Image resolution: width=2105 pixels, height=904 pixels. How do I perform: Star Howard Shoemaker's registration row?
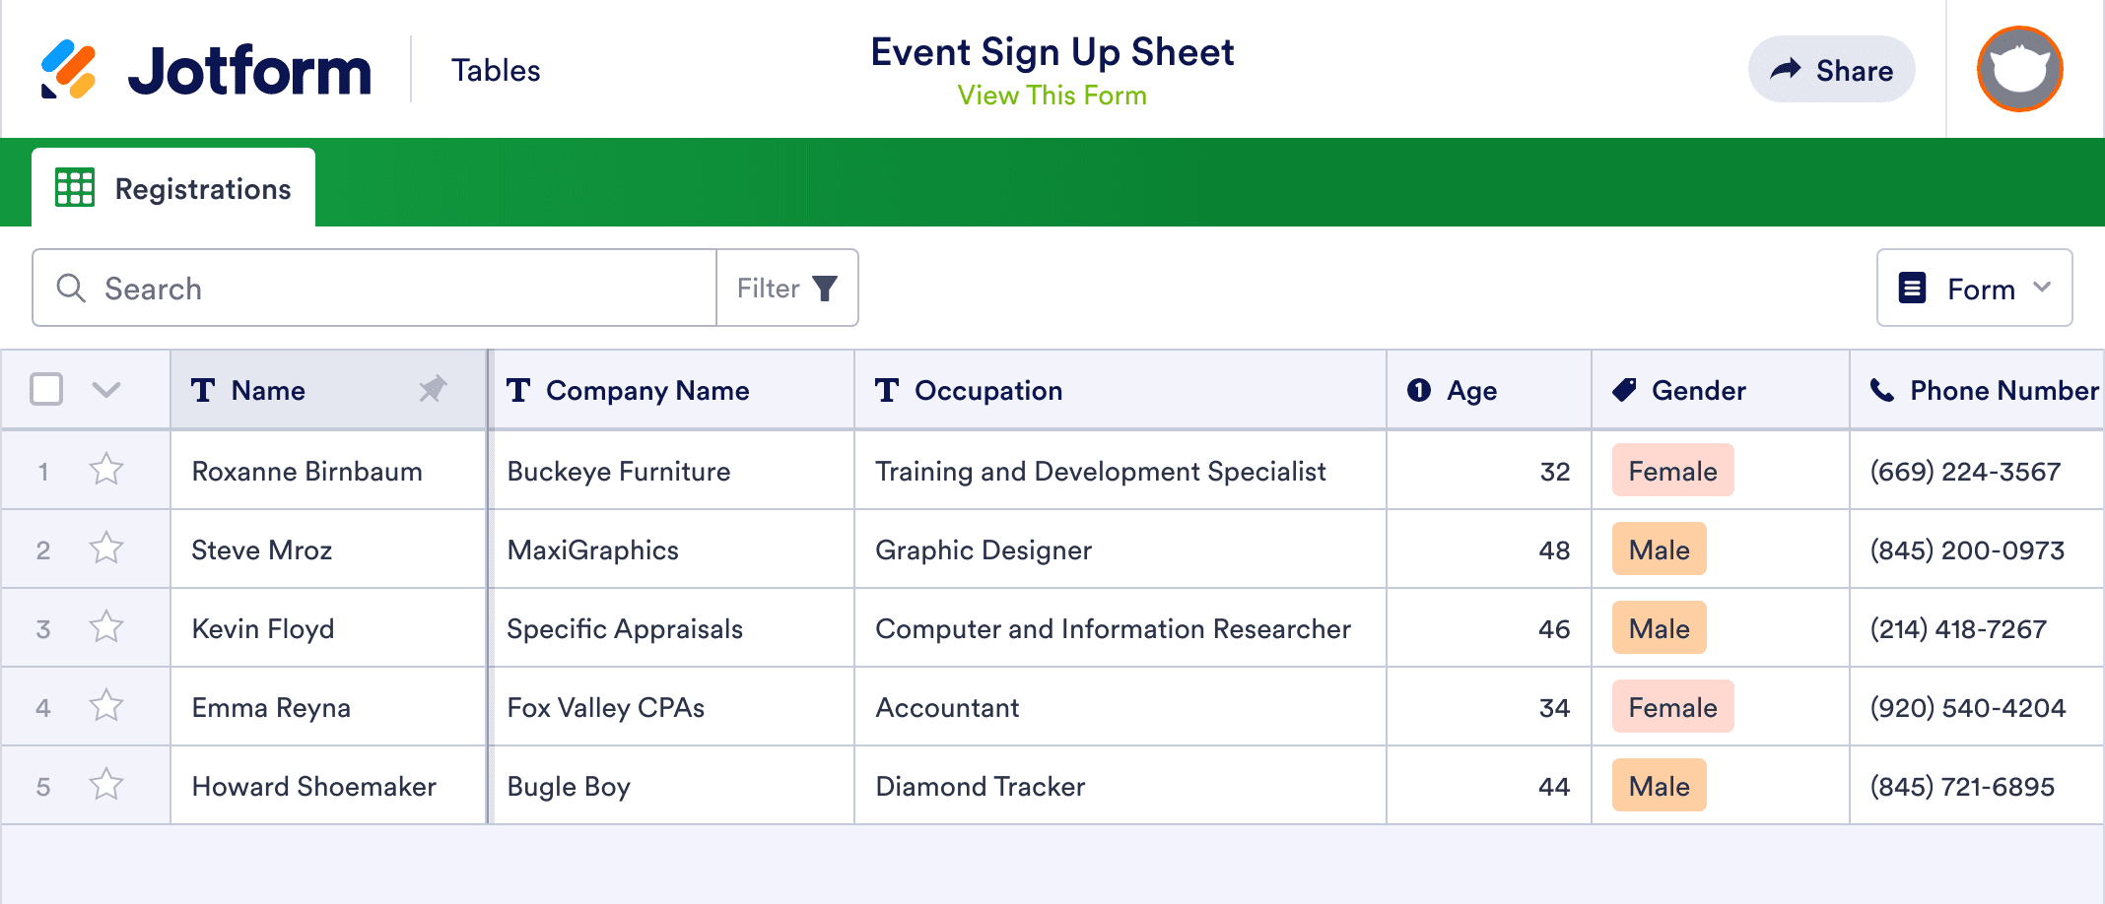pos(104,785)
